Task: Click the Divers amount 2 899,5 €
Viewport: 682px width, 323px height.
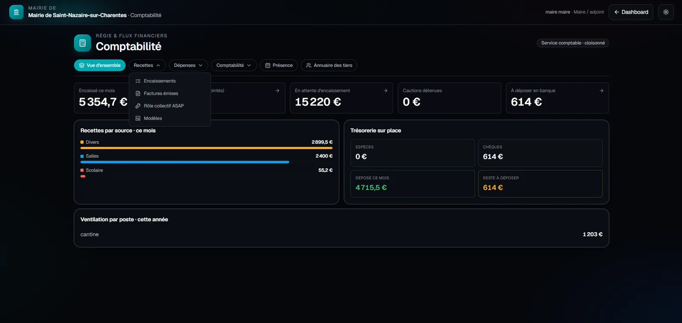Action: point(322,142)
